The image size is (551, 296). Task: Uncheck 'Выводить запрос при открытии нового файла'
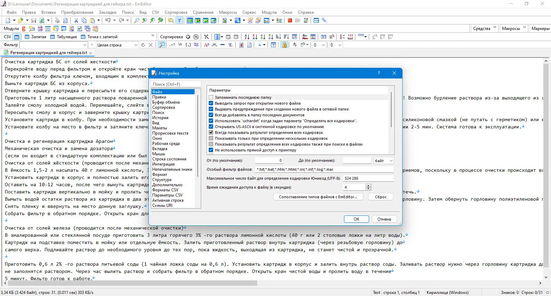pyautogui.click(x=211, y=103)
